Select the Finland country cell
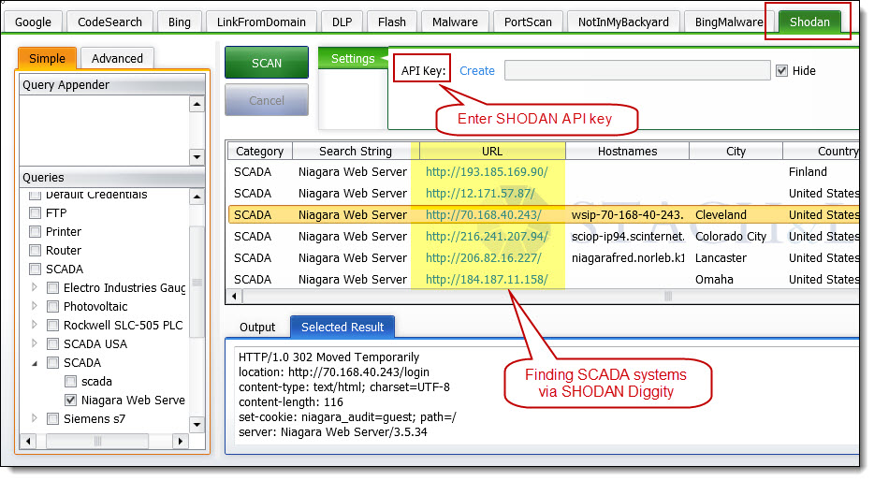 [x=808, y=171]
